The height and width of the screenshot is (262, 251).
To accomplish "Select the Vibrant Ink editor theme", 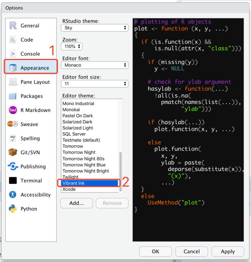I will (90, 183).
